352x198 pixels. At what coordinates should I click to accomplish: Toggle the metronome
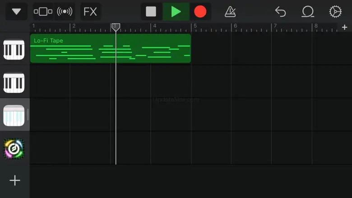[x=230, y=11]
